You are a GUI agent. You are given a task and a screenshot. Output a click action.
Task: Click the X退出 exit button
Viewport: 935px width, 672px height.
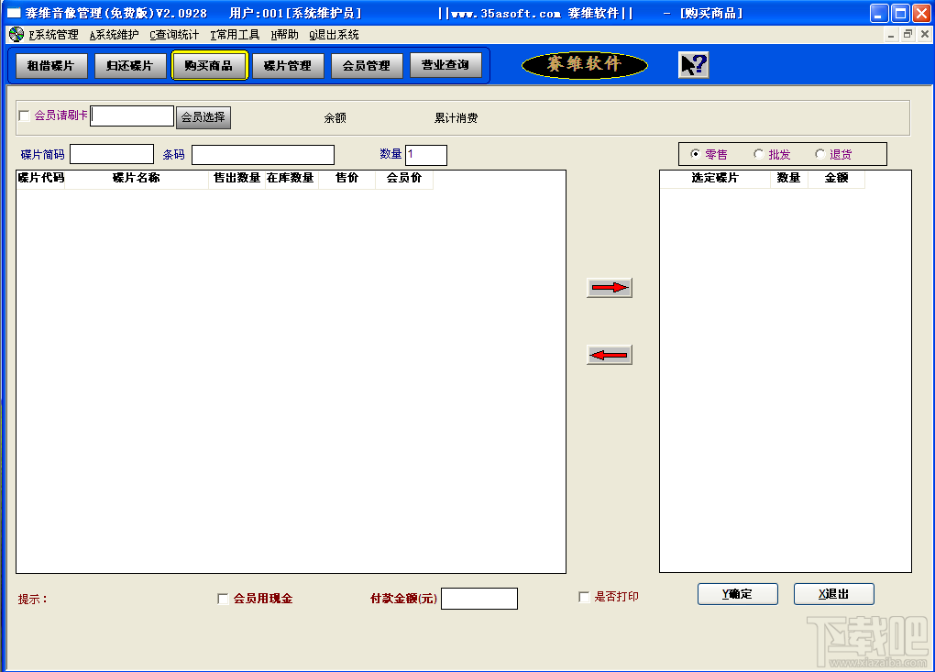pos(833,594)
